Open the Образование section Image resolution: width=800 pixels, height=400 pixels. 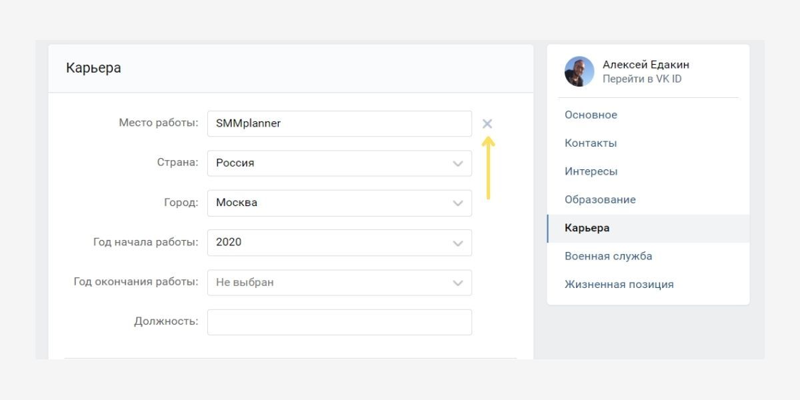600,199
